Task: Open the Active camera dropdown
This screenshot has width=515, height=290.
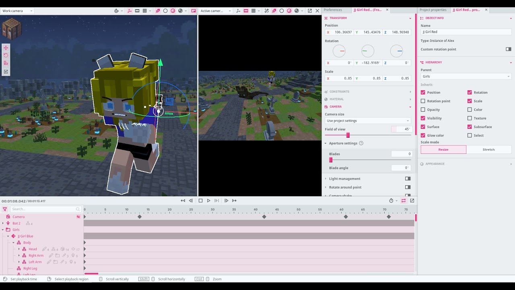Action: 216,11
